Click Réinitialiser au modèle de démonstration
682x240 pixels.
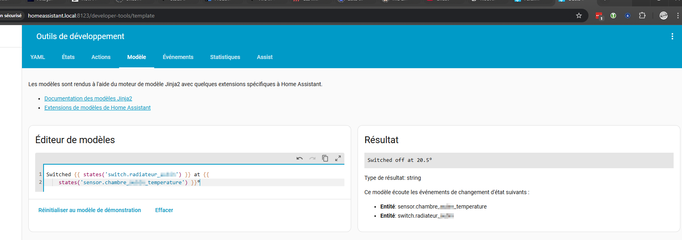point(89,210)
